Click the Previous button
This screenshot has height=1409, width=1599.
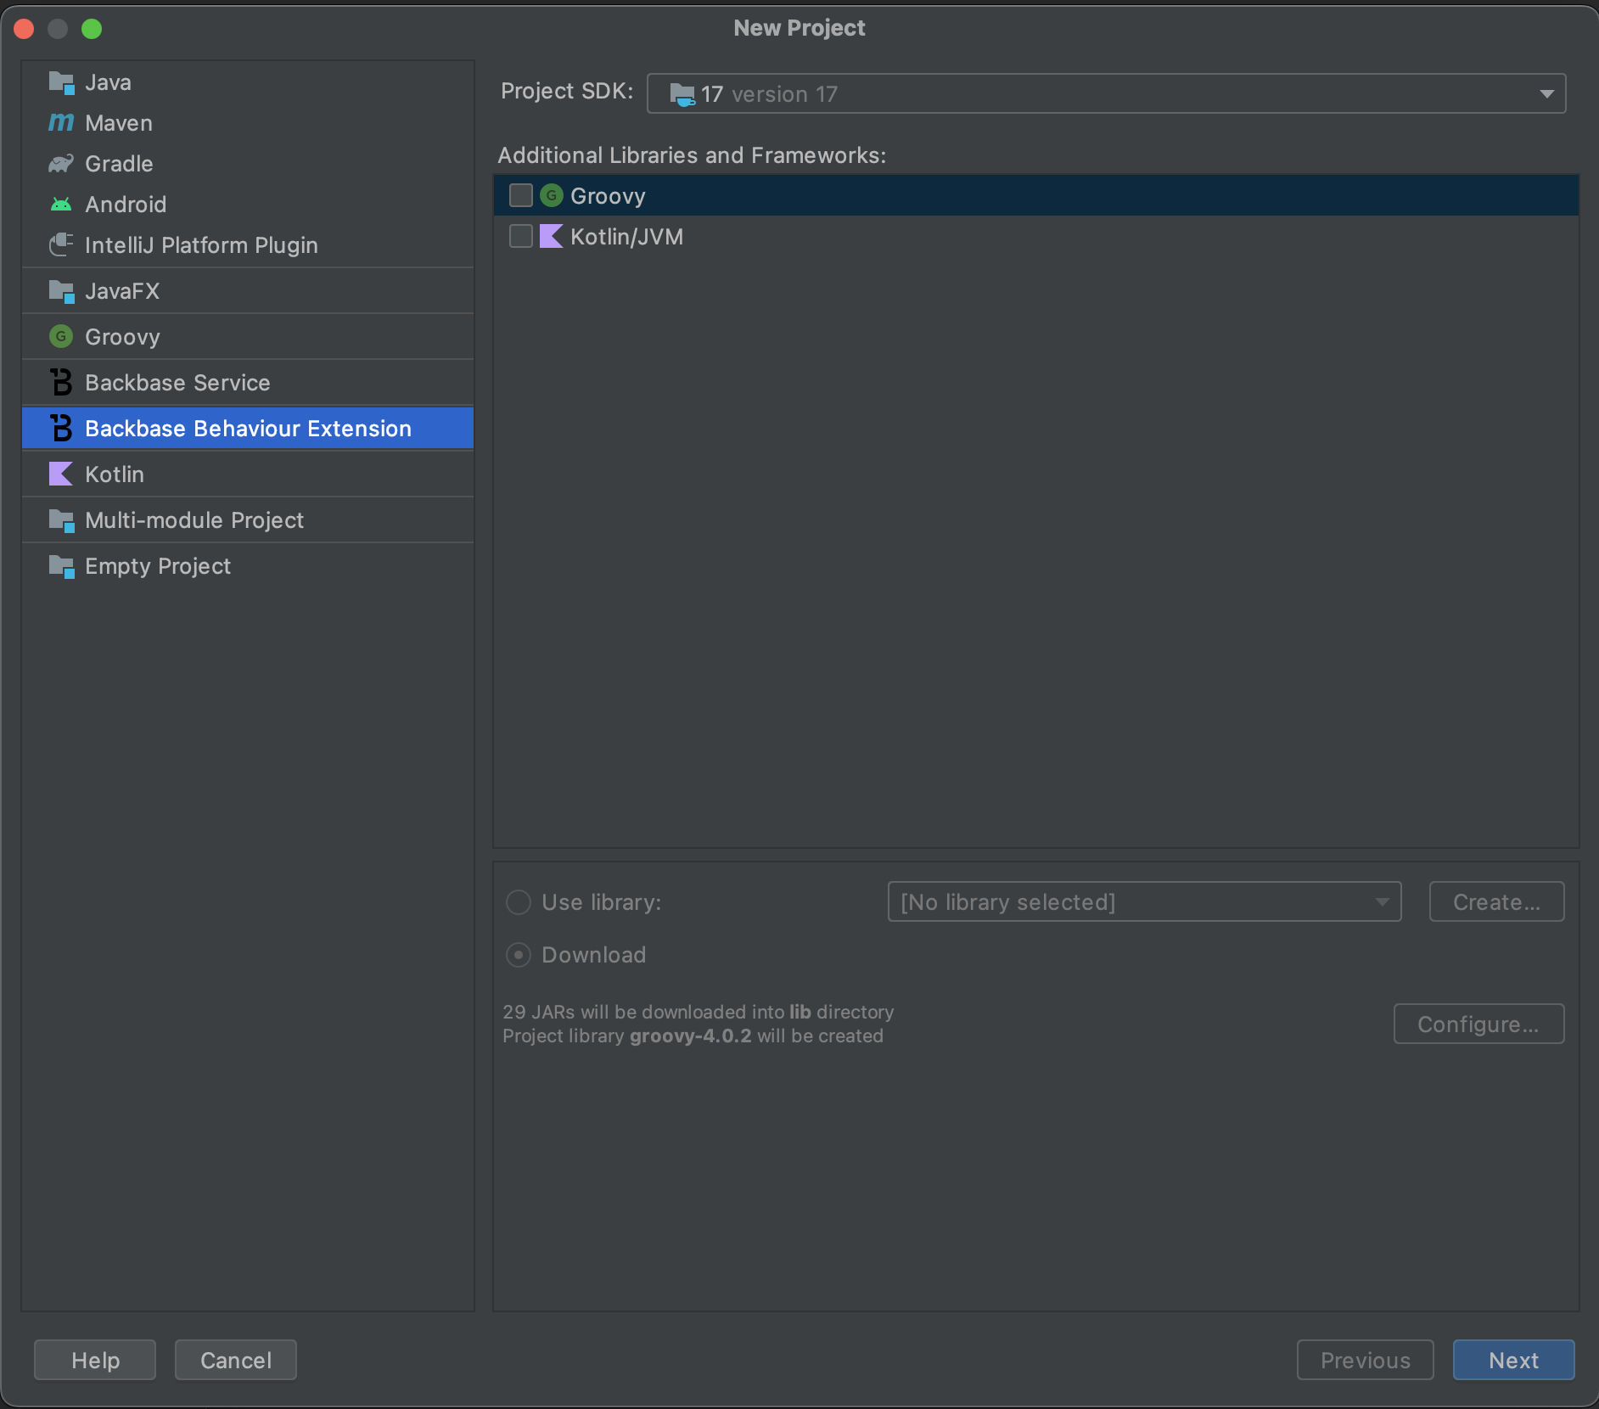point(1365,1360)
